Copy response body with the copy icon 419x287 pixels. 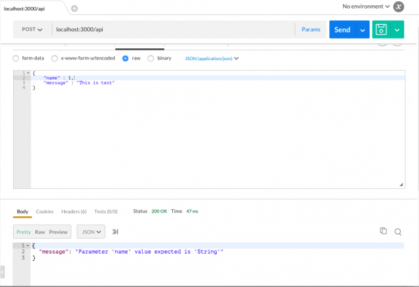[384, 231]
